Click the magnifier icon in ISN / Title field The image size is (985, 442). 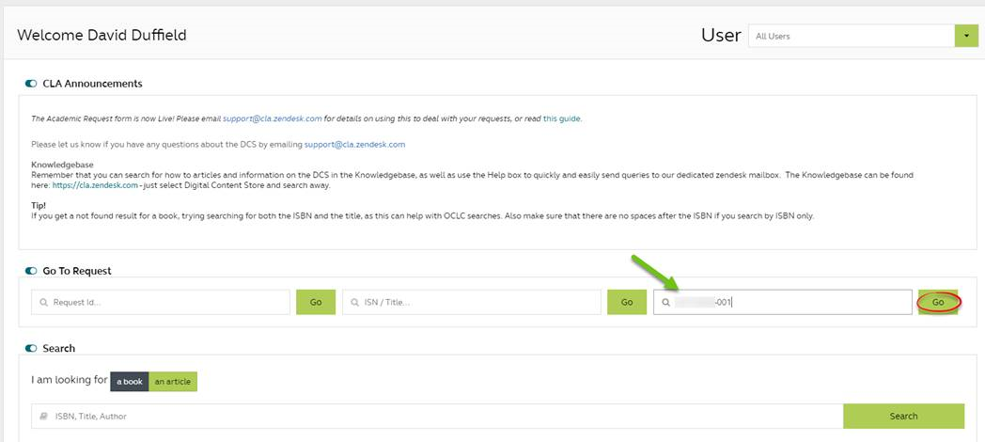(354, 303)
